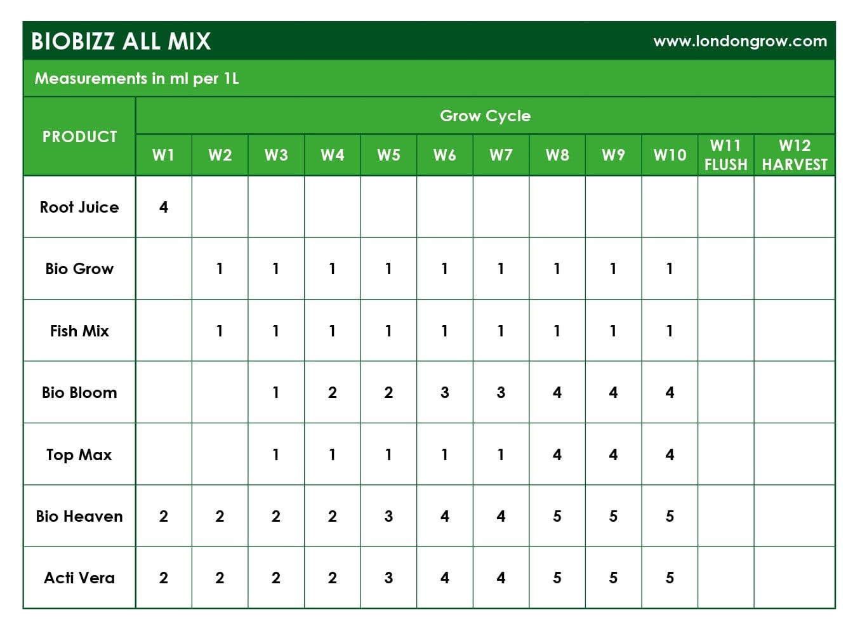Click the Root Juice W1 dosage cell
860x629 pixels.
coord(164,207)
